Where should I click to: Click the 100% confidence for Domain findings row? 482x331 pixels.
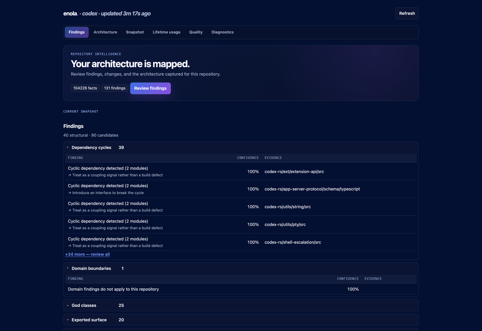tap(353, 289)
